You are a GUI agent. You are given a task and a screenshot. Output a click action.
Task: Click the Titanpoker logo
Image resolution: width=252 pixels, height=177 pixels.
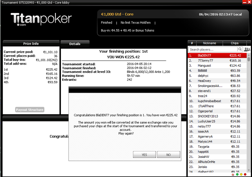(x=41, y=19)
